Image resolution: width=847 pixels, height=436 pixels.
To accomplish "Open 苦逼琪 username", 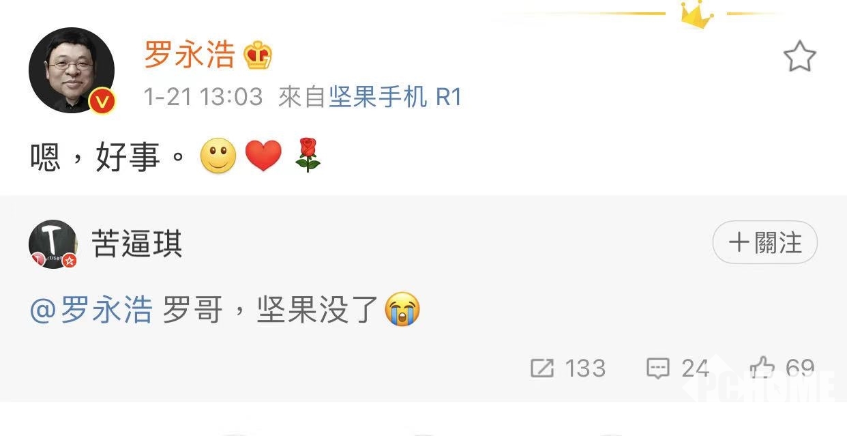I will pos(137,243).
